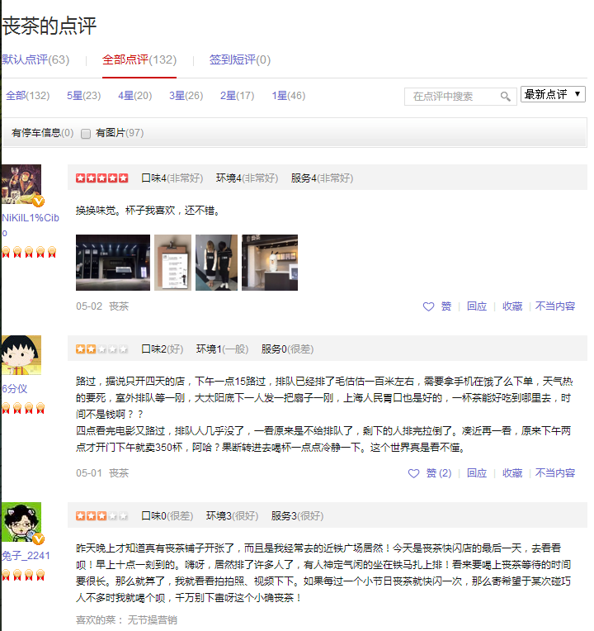Open two staff members photo thumbnail
This screenshot has height=631, width=594.
pyautogui.click(x=217, y=263)
